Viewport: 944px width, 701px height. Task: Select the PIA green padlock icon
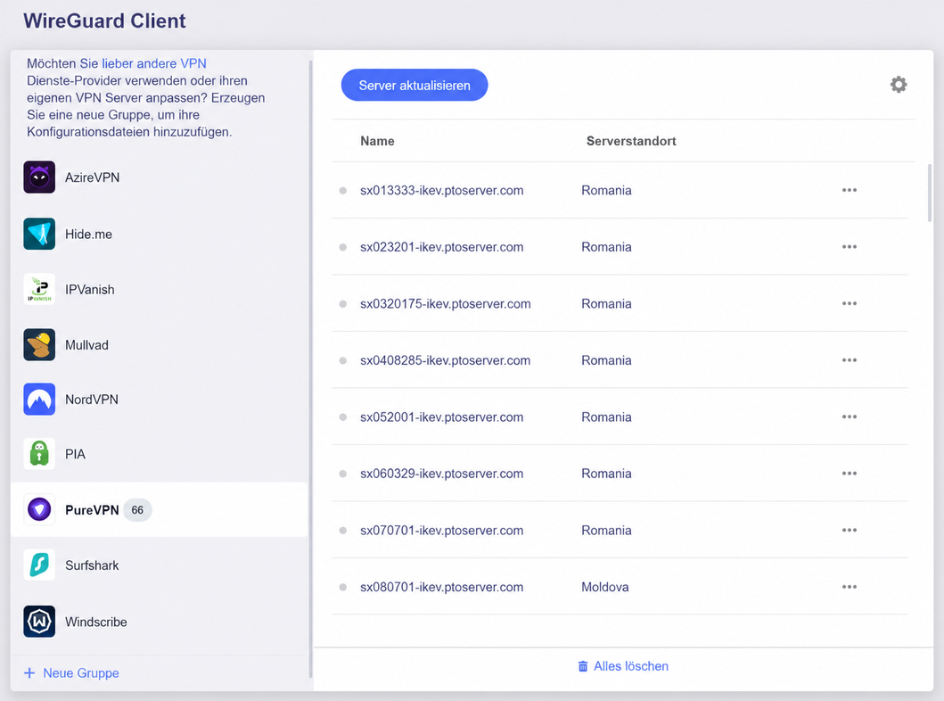click(x=39, y=453)
